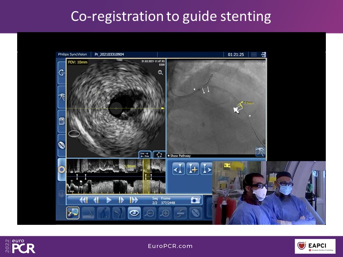Skip to last frame with fast-forward button
Image resolution: width=343 pixels, height=257 pixels.
(x=134, y=200)
